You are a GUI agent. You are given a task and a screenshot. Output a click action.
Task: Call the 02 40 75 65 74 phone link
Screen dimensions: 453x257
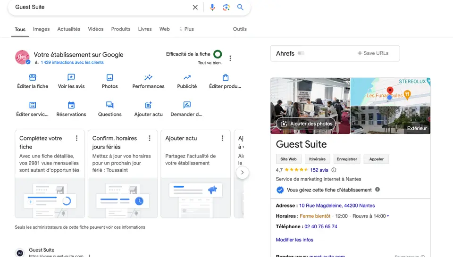pyautogui.click(x=321, y=227)
